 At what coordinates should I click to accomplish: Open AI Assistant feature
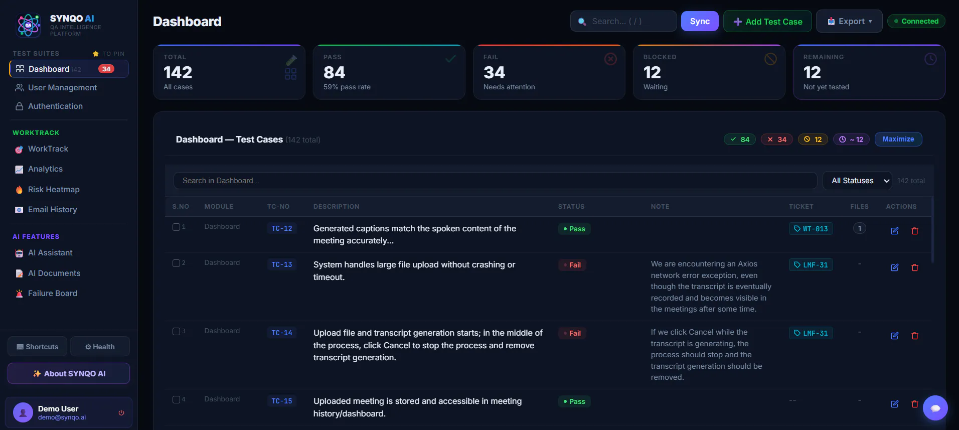(50, 253)
